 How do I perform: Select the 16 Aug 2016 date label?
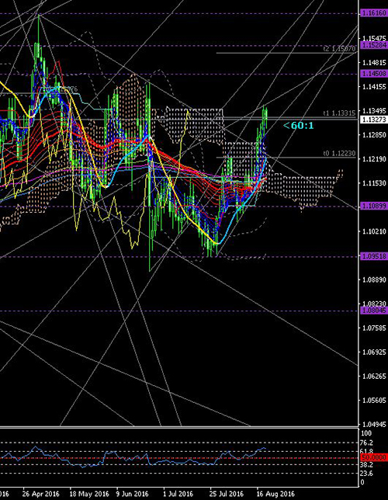click(x=275, y=494)
